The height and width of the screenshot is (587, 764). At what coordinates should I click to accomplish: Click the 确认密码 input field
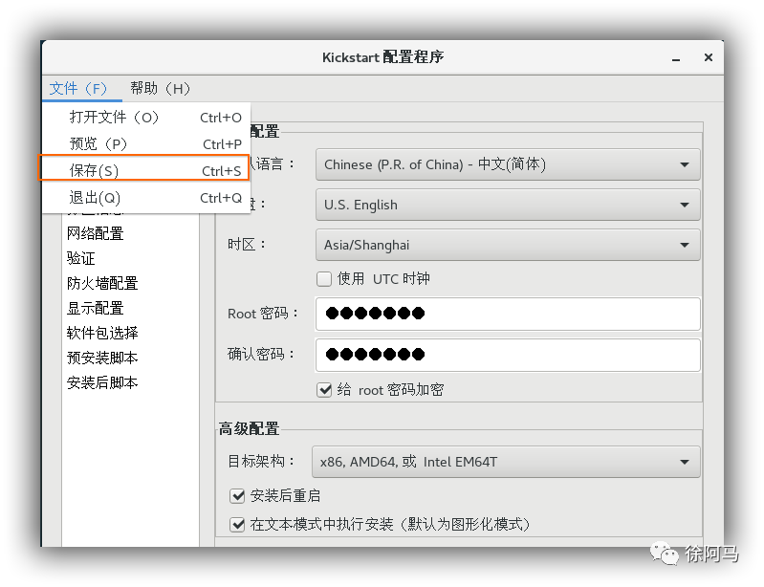coord(508,355)
